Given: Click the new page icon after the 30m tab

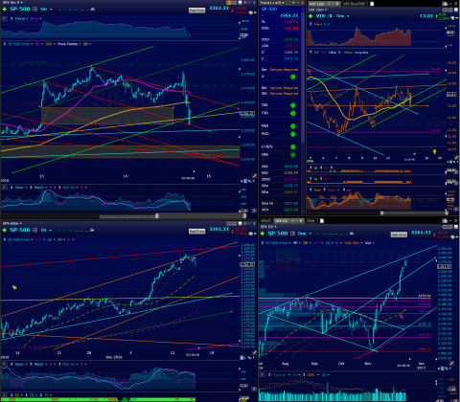Looking at the screenshot, I should tap(322, 220).
